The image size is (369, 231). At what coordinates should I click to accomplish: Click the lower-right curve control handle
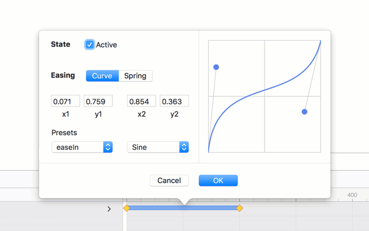[x=305, y=112]
